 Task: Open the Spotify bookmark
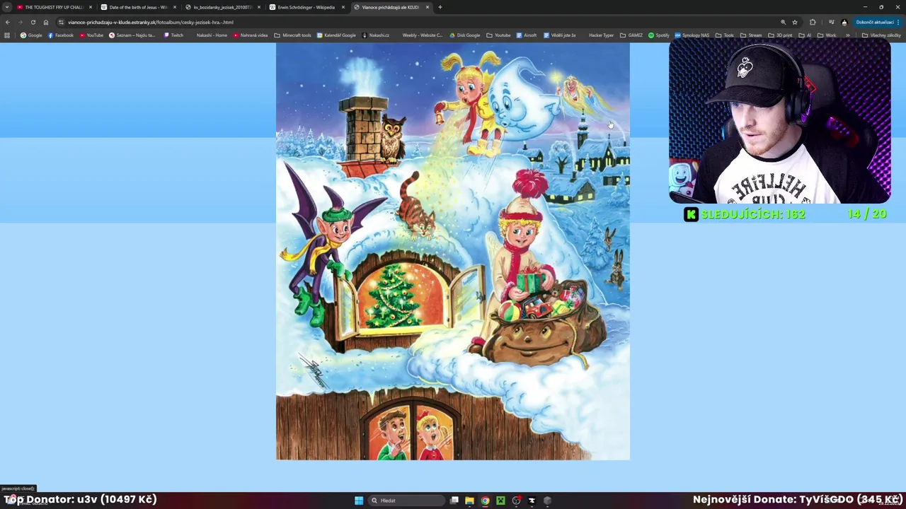[659, 35]
